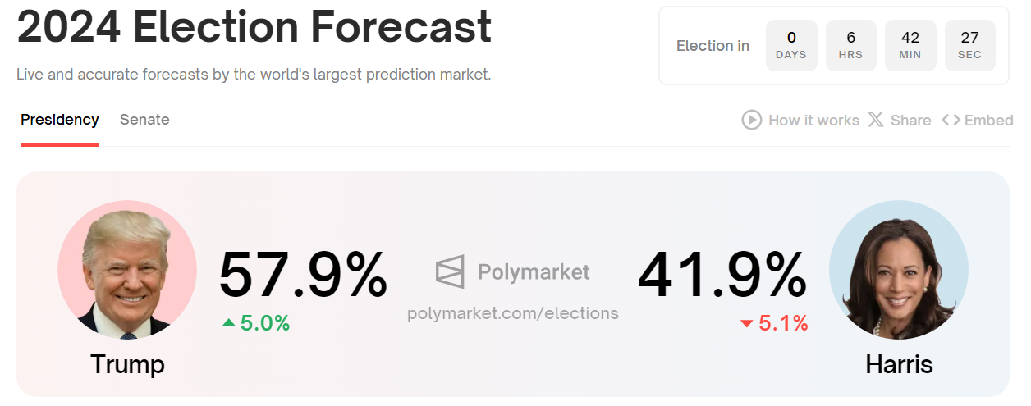Open the Presidency tab
1031x406 pixels.
coord(60,120)
